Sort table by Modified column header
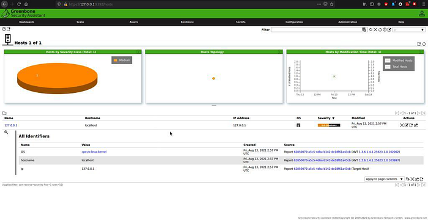The height and width of the screenshot is (220, 428). pyautogui.click(x=358, y=118)
